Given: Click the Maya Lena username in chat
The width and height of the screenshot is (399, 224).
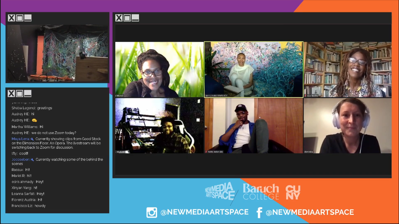Looking at the screenshot, I should coord(21,139).
